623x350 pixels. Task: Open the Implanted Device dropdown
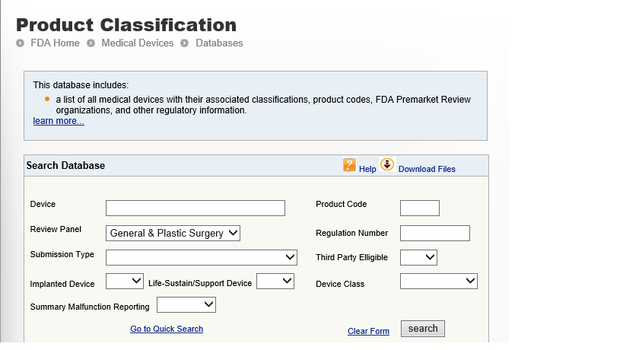tap(125, 282)
